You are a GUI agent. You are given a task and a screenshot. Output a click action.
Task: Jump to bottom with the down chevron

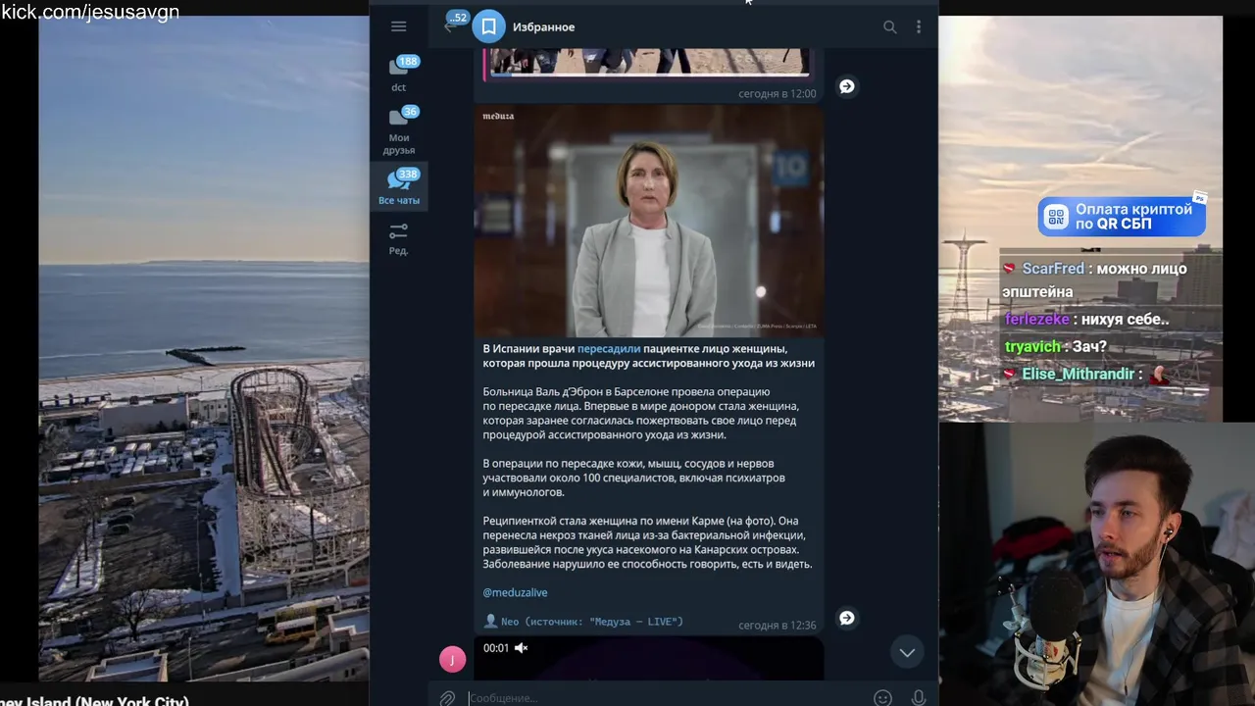(907, 652)
